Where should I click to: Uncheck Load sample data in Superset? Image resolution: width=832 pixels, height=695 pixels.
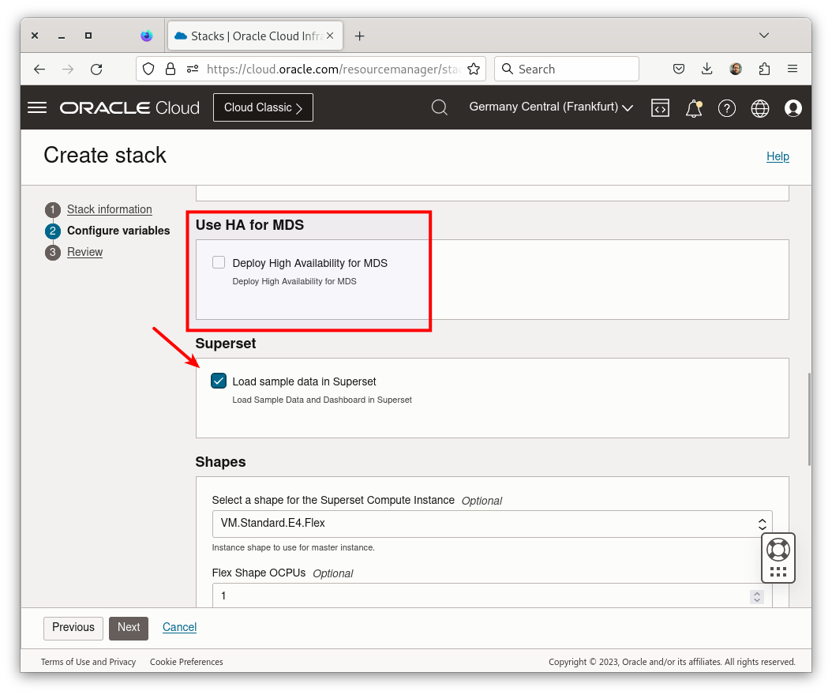[218, 380]
